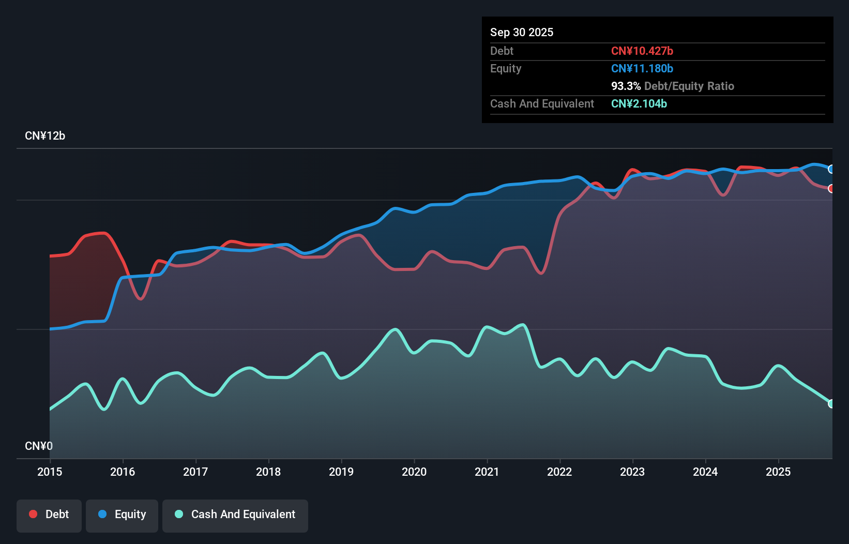This screenshot has height=544, width=849.
Task: Select the red Debt endpoint marker
Action: pyautogui.click(x=831, y=189)
